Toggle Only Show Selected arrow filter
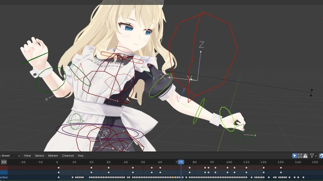 point(295,156)
